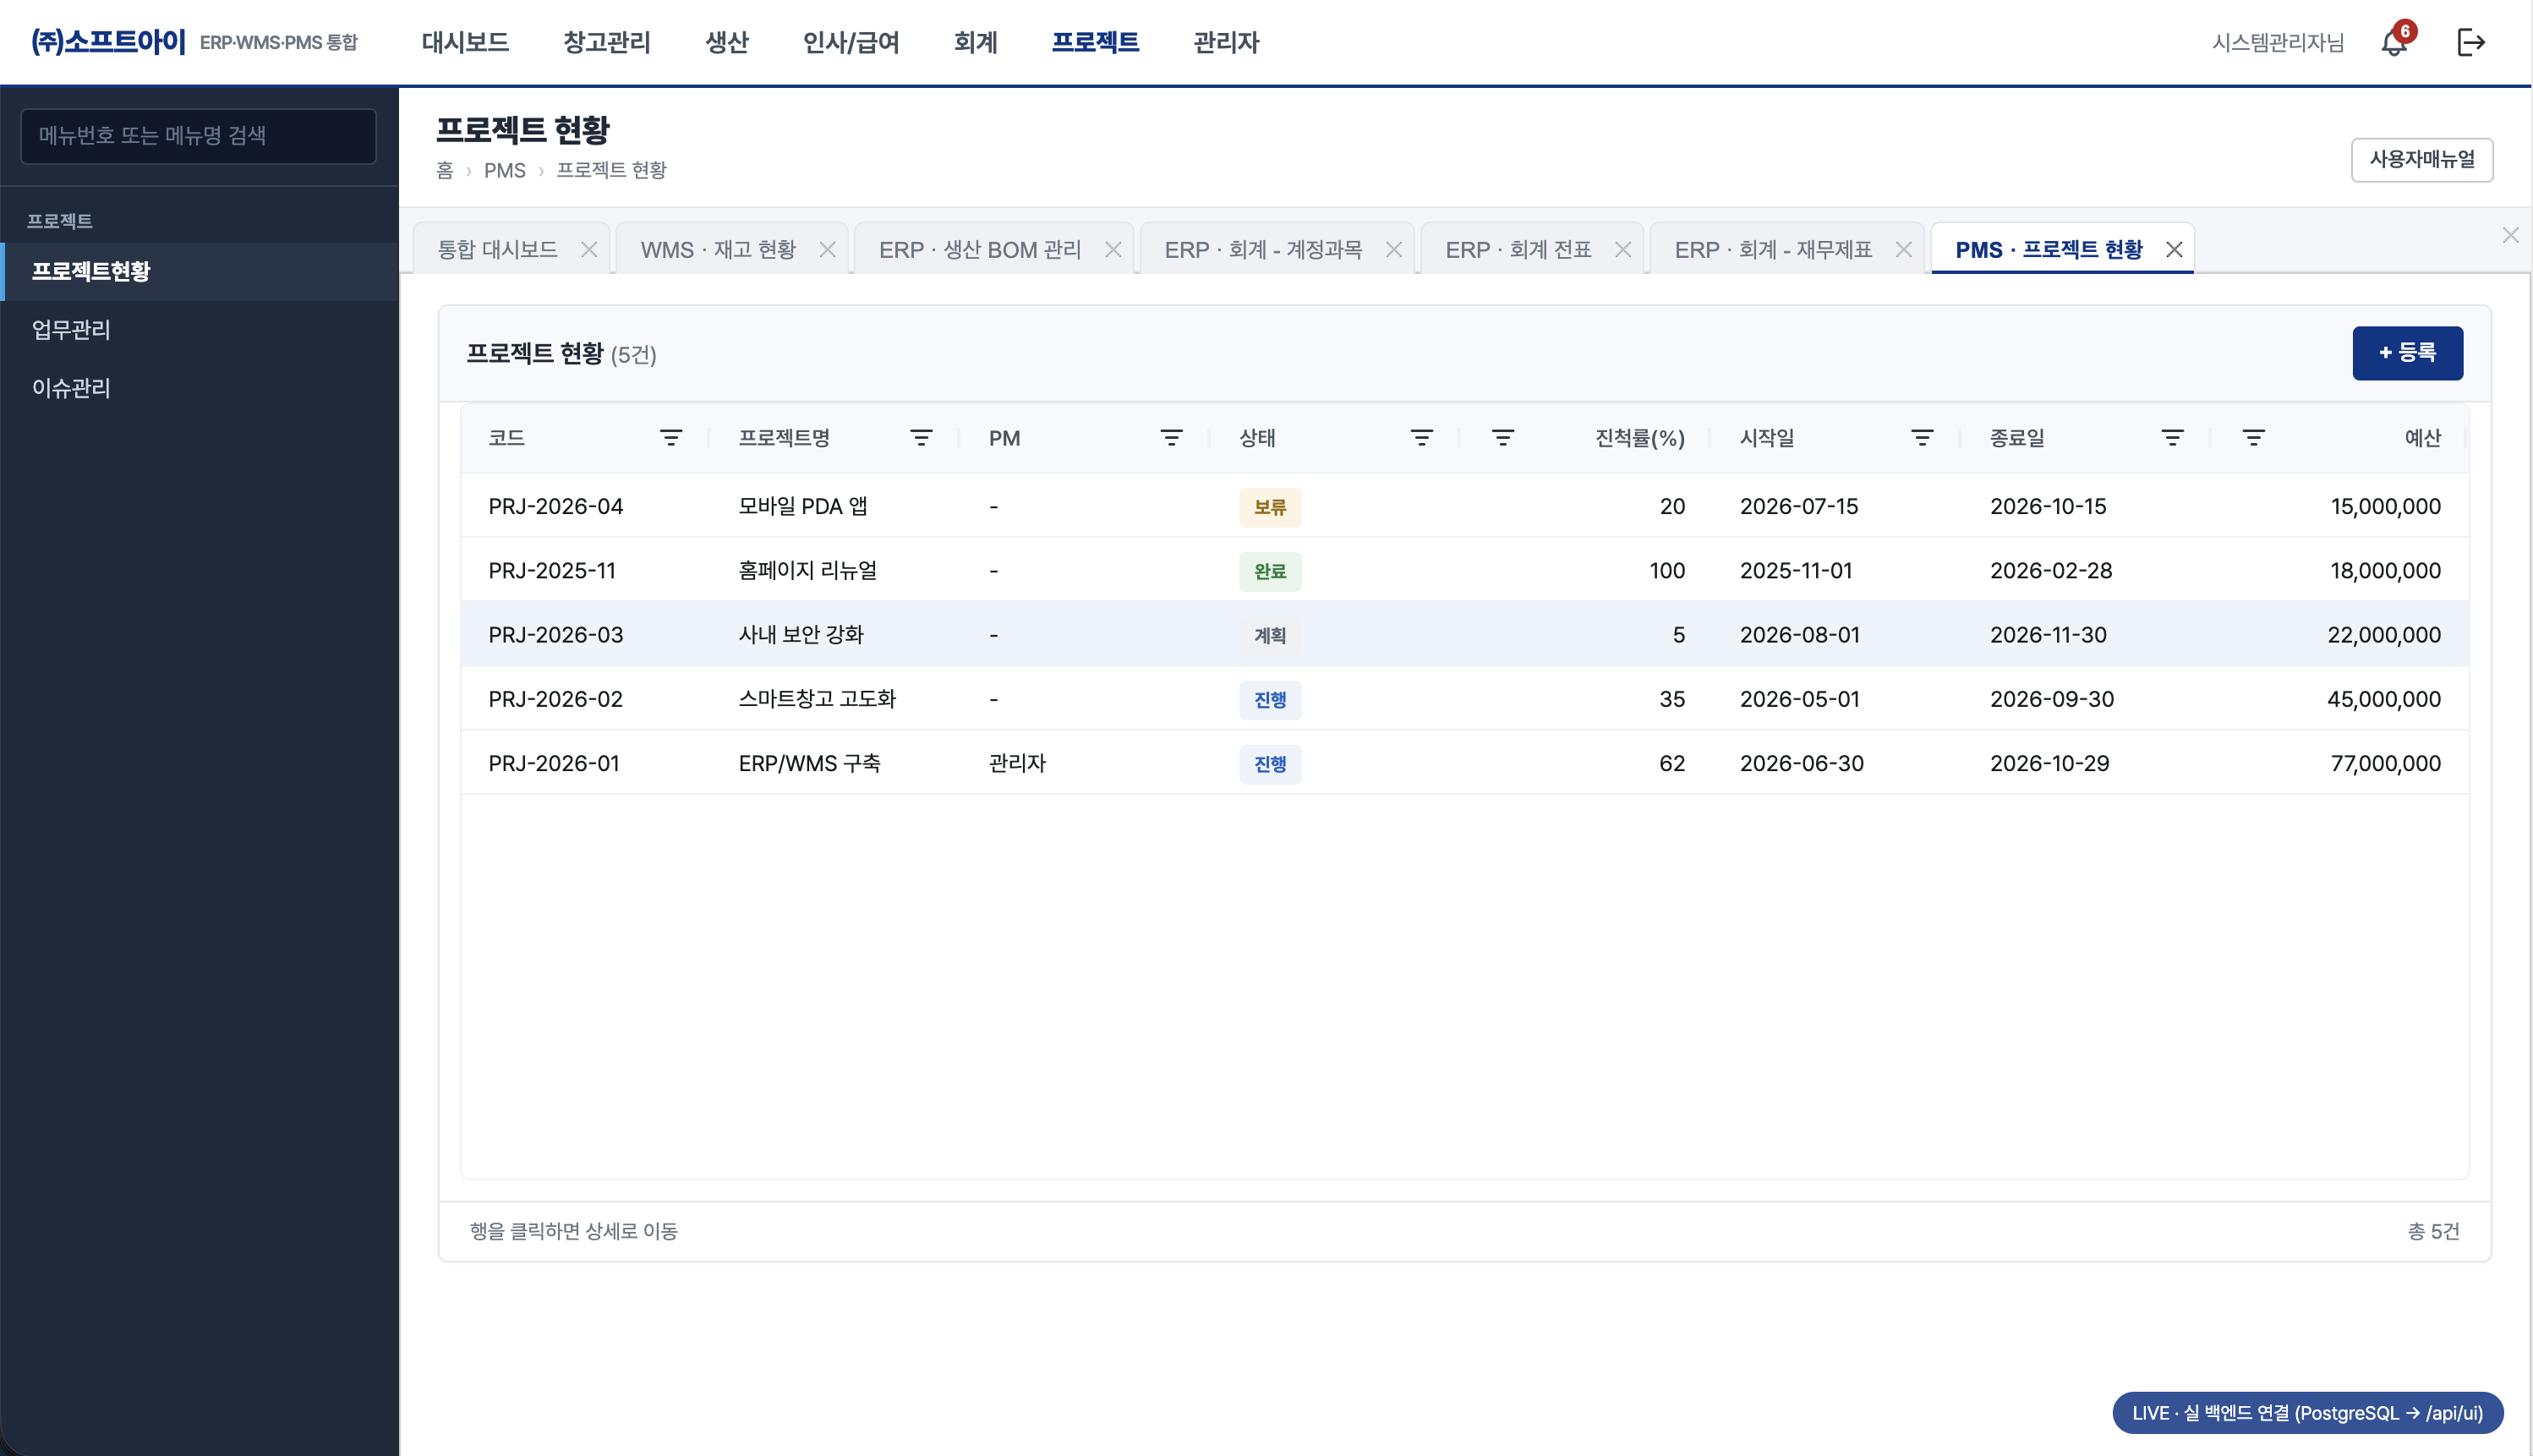Open the filter icon for 종료일 column
The width and height of the screenshot is (2533, 1456).
click(x=2171, y=438)
